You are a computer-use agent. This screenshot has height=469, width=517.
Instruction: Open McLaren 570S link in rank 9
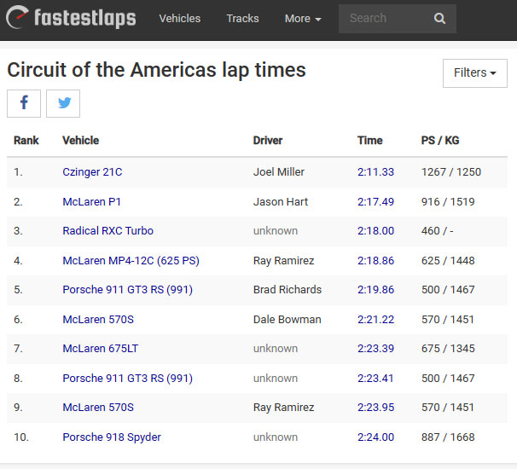click(98, 408)
